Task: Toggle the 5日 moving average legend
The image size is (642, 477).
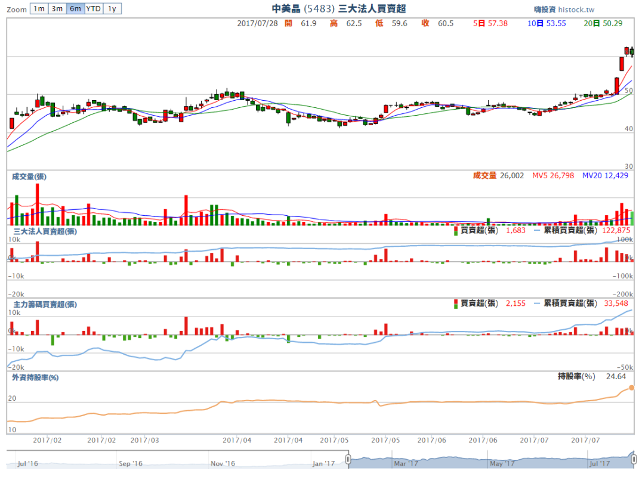Action: click(490, 23)
